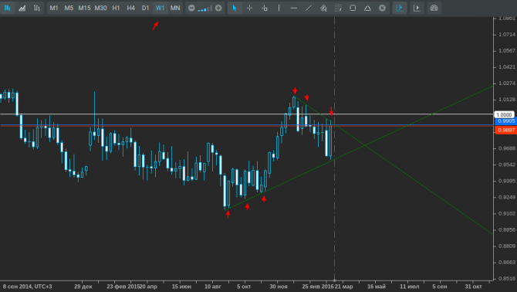Select the MN monthly timeframe
This screenshot has height=292, width=517.
[x=175, y=8]
